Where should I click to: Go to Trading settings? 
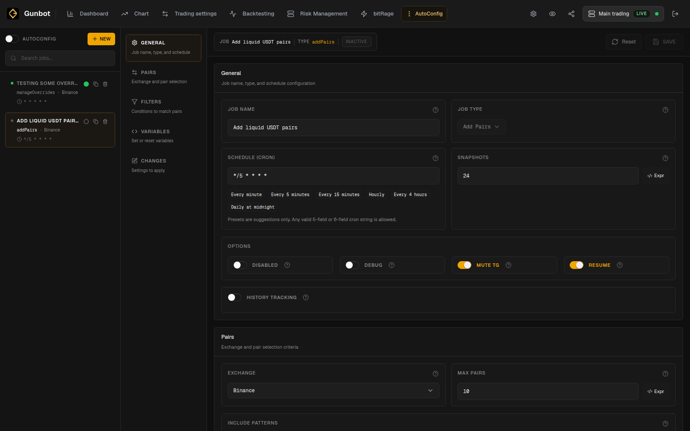[x=189, y=14]
